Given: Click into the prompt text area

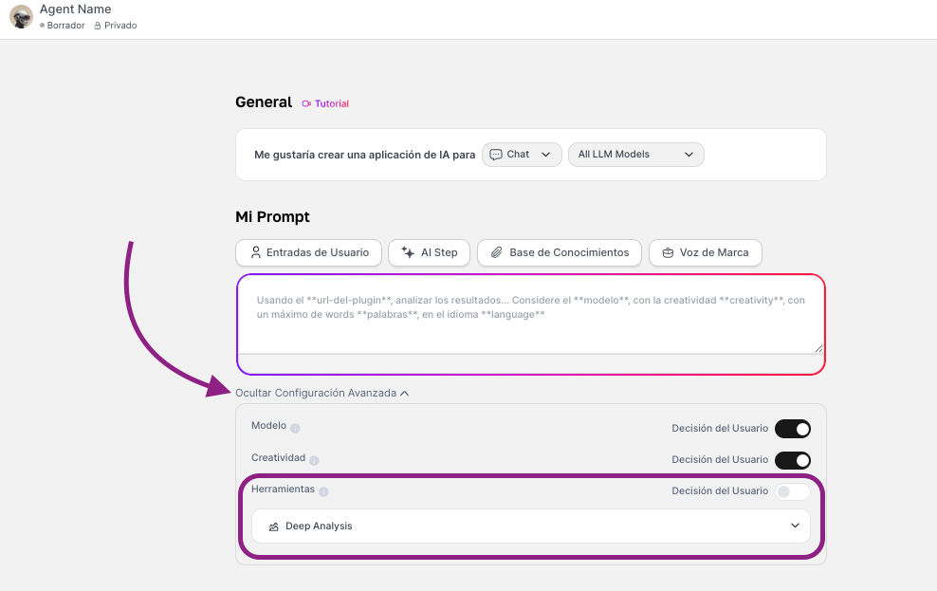Looking at the screenshot, I should [x=531, y=314].
